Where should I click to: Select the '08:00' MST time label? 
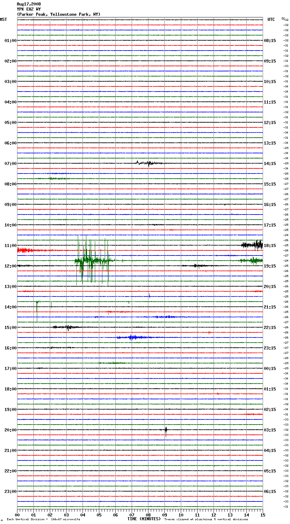click(11, 184)
